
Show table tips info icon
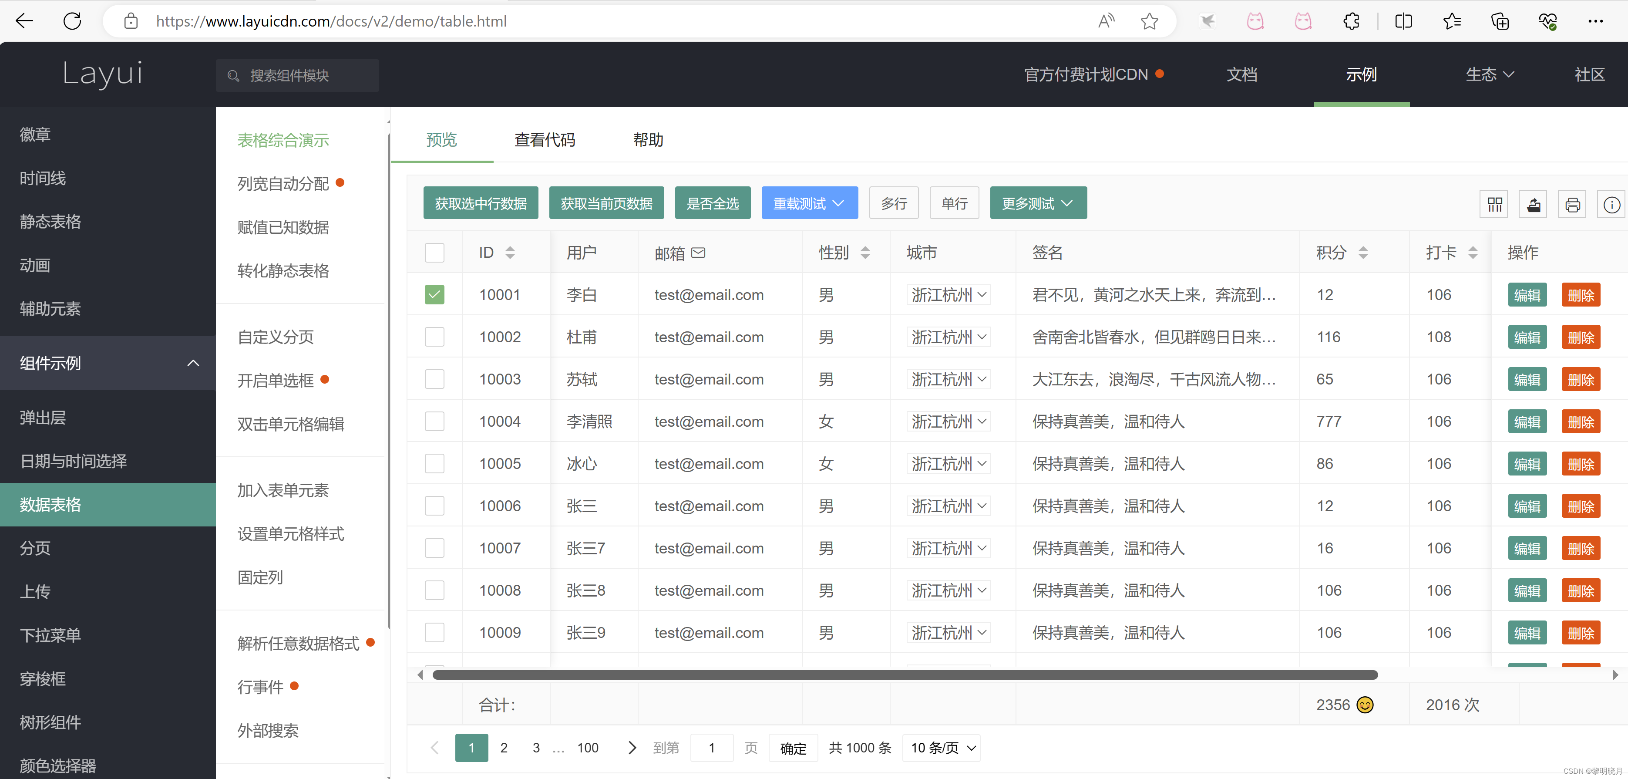coord(1611,204)
